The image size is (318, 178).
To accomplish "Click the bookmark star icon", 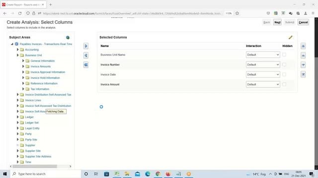I will tap(237, 13).
